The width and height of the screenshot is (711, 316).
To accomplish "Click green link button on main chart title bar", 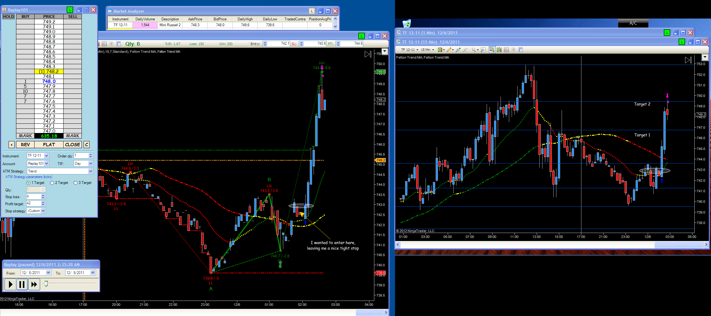I will click(361, 36).
